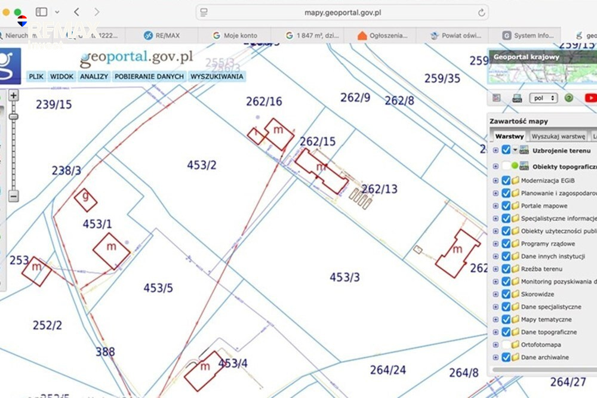Go back with the Safari back arrow

pyautogui.click(x=76, y=12)
